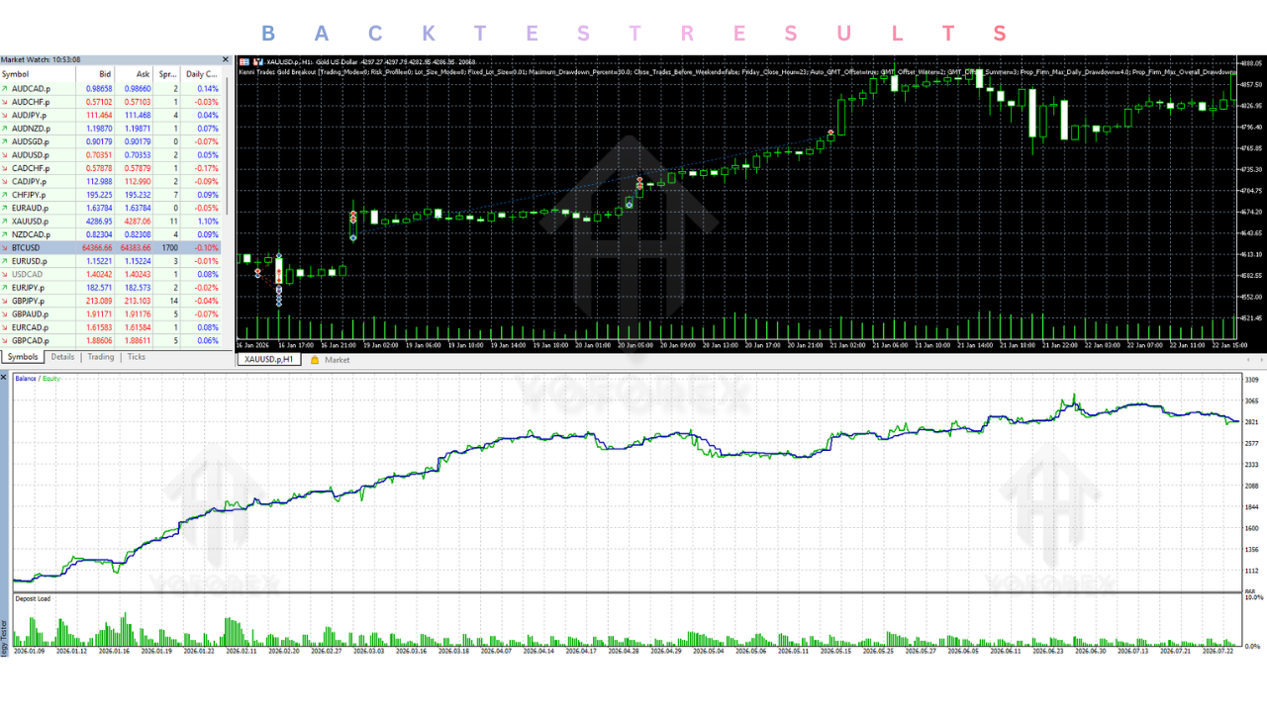Click the Deposit Load label
This screenshot has width=1267, height=712.
(33, 599)
